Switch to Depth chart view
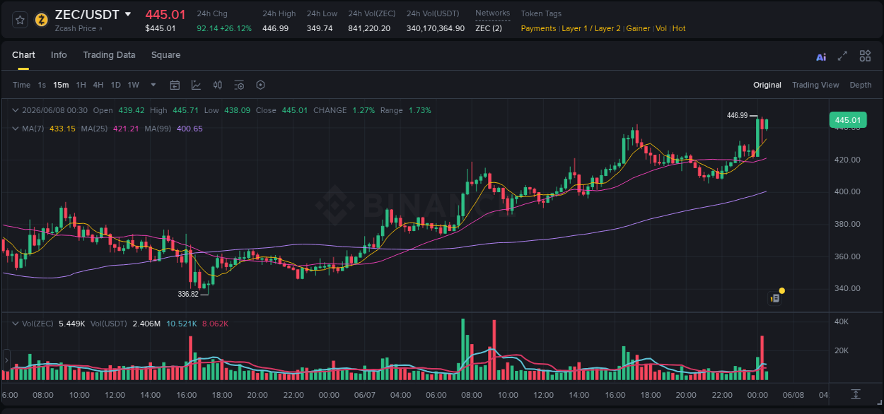884x414 pixels. pos(861,85)
